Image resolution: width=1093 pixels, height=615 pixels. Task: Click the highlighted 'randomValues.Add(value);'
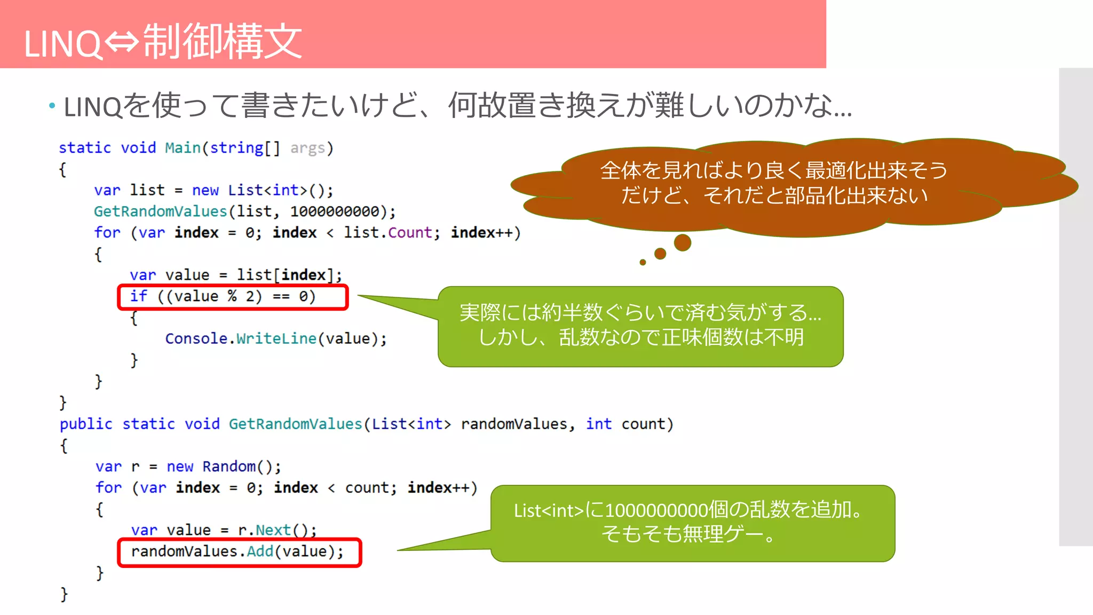pyautogui.click(x=240, y=553)
